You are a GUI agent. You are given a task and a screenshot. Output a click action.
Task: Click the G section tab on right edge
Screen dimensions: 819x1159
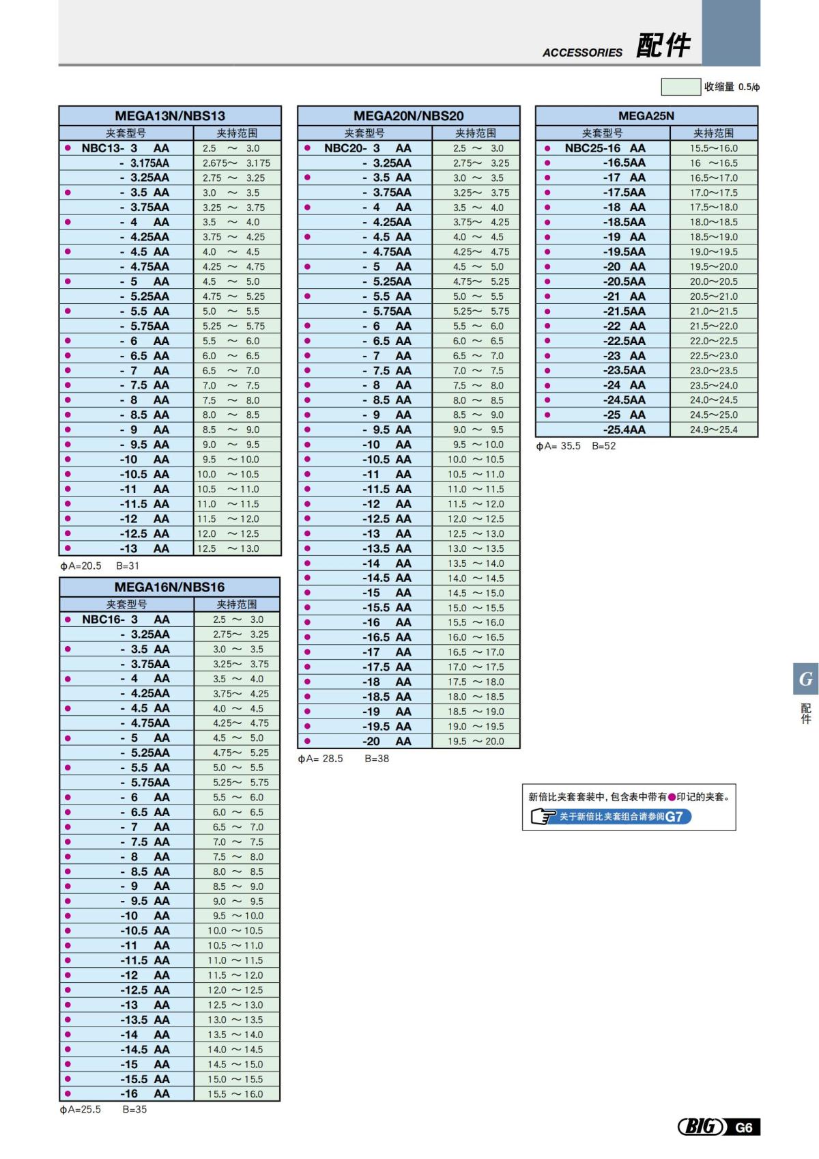pyautogui.click(x=805, y=679)
